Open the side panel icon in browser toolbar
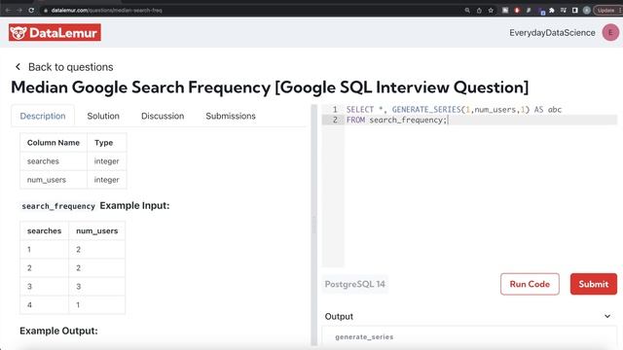This screenshot has width=623, height=350. [575, 11]
